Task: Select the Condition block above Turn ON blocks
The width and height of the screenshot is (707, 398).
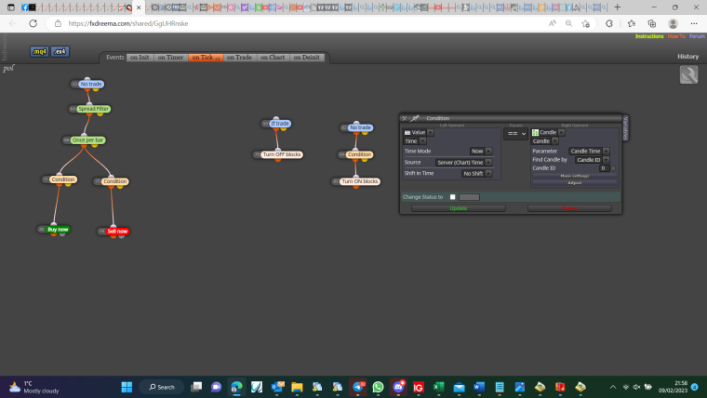Action: [359, 154]
